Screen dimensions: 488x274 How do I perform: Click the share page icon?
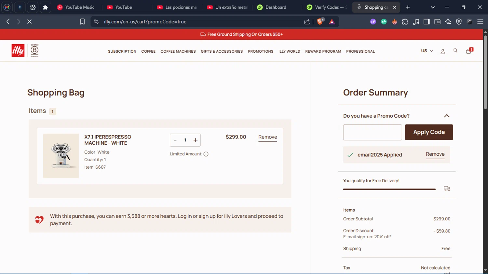[307, 21]
